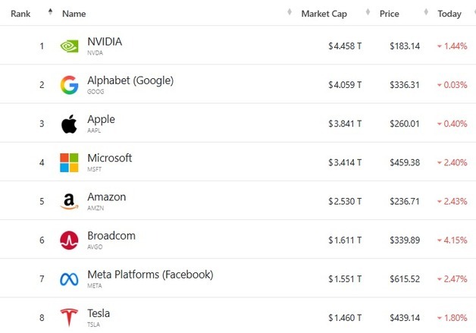Open the Alphabet (Google) company link
Screen dimensions: 476x333
click(130, 80)
